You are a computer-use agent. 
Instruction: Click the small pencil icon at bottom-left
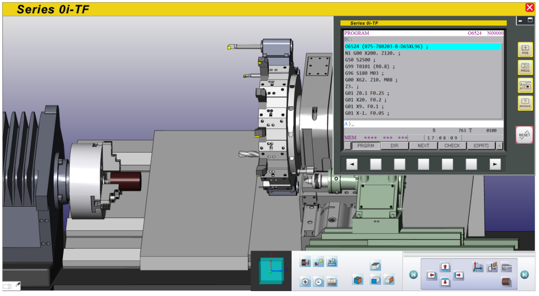(x=18, y=284)
